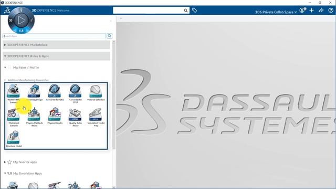The height and width of the screenshot is (189, 336).
Task: Open Converter for STEP app
Action: [x=76, y=93]
